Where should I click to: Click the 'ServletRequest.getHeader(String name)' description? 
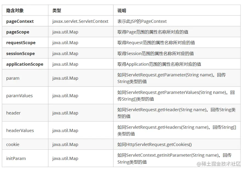click(x=176, y=113)
